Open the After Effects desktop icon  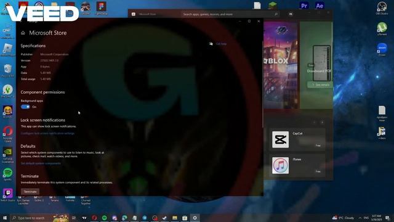coord(320,6)
